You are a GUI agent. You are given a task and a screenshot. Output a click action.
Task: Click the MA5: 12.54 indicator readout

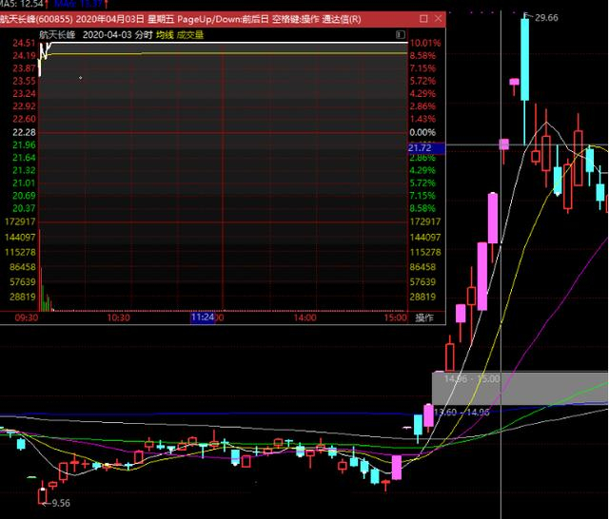[x=22, y=4]
